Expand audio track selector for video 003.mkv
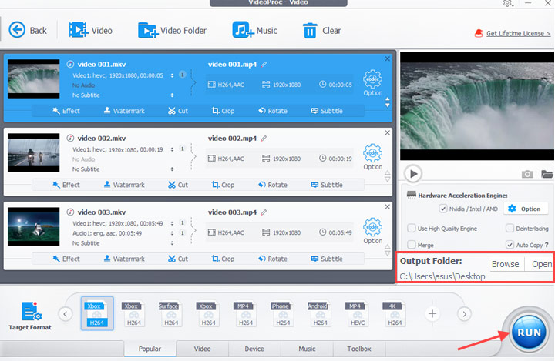Image resolution: width=555 pixels, height=361 pixels. 172,233
